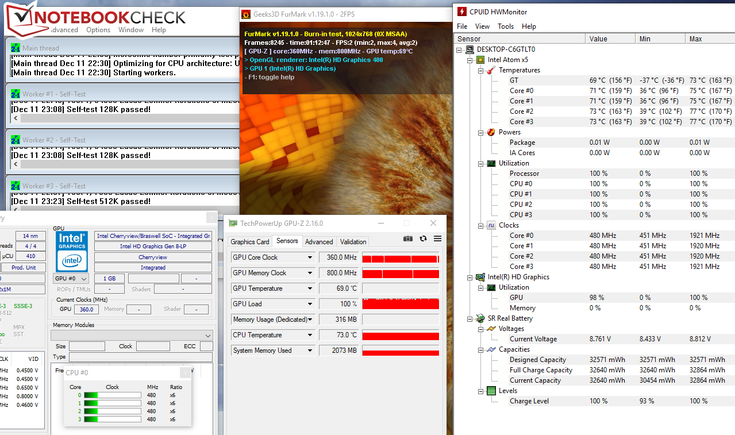Screen dimensions: 735x435
Task: Click the Intel Graphics logo in CPU-Z
Action: (x=72, y=251)
